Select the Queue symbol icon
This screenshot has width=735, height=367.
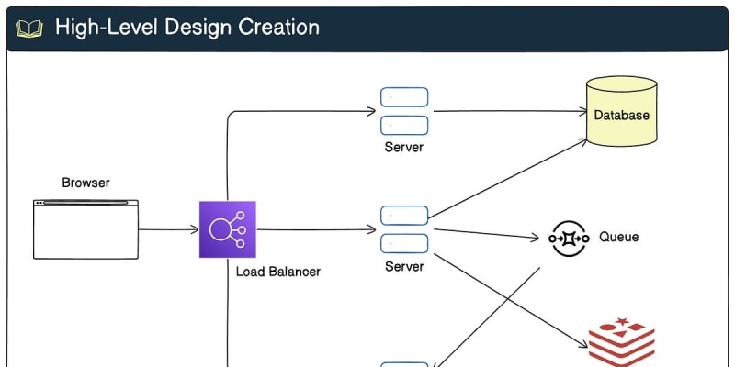click(x=569, y=238)
